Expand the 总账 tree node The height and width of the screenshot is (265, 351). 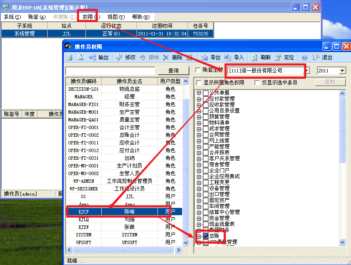199,236
